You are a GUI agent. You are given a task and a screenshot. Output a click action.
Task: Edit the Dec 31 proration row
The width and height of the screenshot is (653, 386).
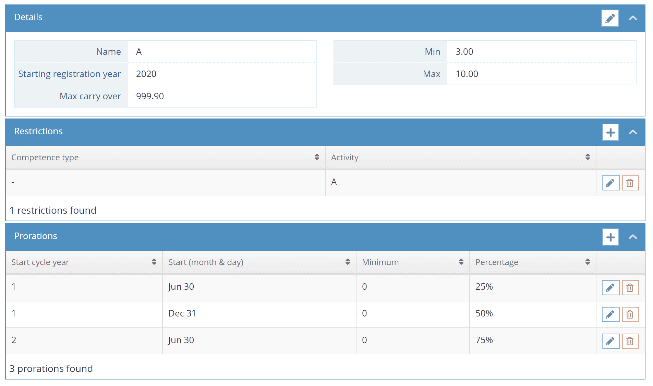(x=610, y=314)
